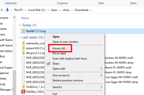Click the ipsearch36 (1) zip icon

pos(23,48)
